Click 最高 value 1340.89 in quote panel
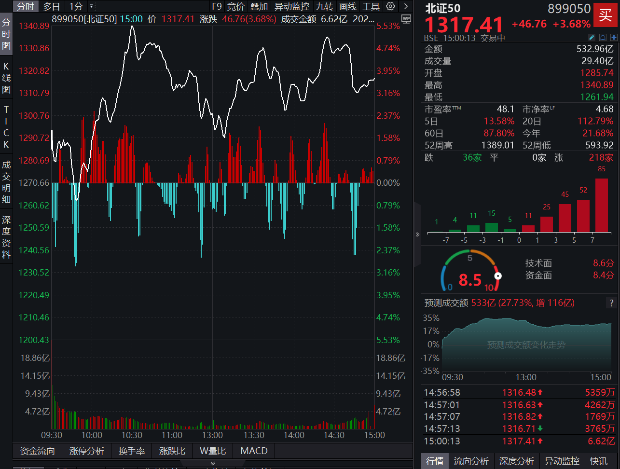620x469 pixels. click(x=597, y=85)
